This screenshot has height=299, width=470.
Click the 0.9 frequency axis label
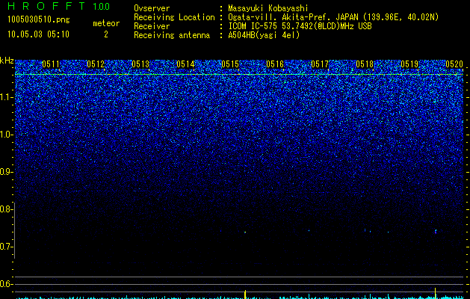coord(6,172)
